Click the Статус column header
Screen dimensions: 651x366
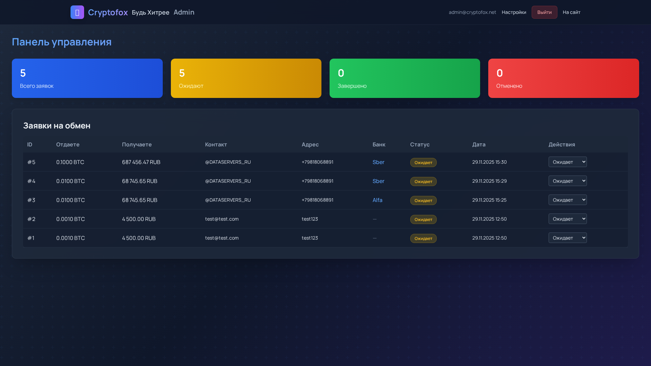point(419,144)
